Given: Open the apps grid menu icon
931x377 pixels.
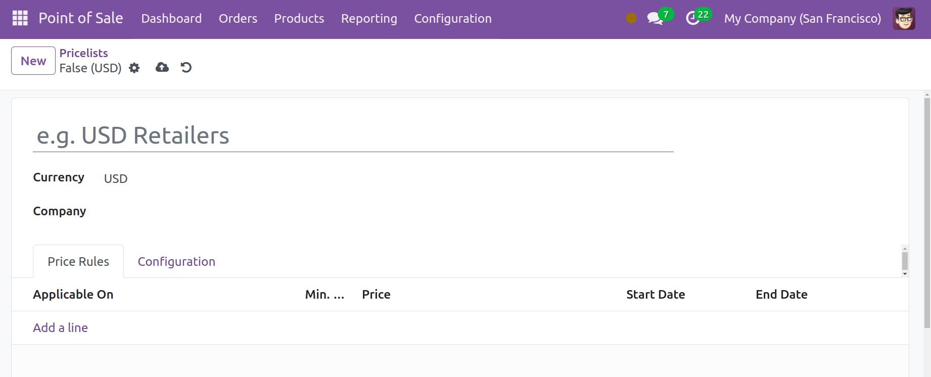Looking at the screenshot, I should pos(20,18).
